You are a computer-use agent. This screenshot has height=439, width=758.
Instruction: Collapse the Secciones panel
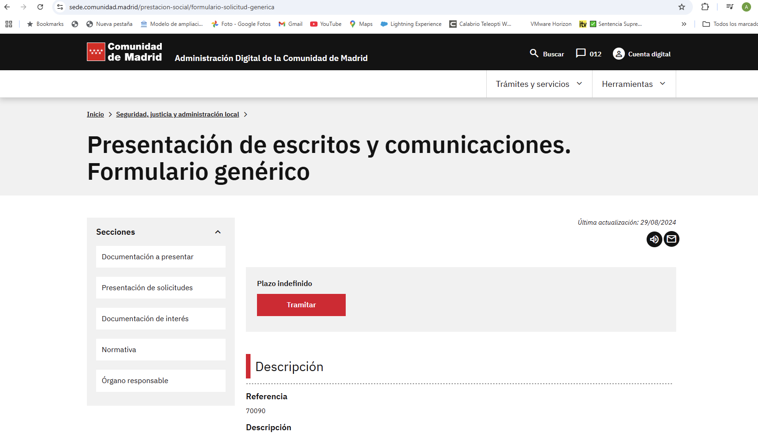(x=218, y=232)
